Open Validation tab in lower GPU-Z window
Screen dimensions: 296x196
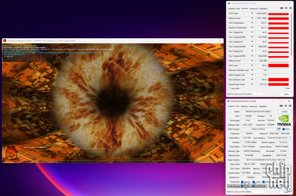[x=263, y=106]
